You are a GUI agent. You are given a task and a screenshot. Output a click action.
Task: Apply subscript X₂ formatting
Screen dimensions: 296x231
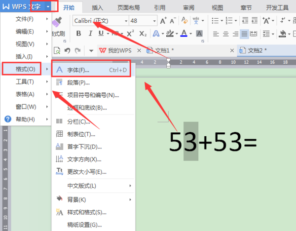143,34
